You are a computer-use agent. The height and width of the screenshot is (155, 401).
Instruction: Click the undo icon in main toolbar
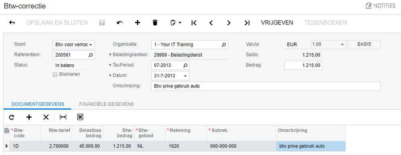point(120,23)
